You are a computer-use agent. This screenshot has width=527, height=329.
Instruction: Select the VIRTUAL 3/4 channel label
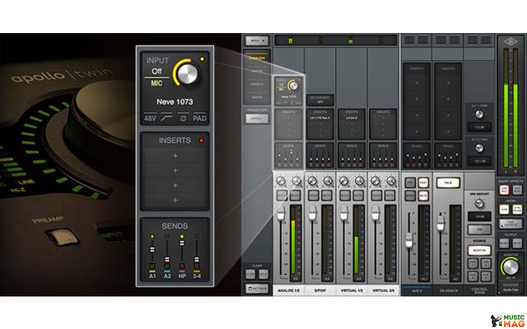point(383,290)
